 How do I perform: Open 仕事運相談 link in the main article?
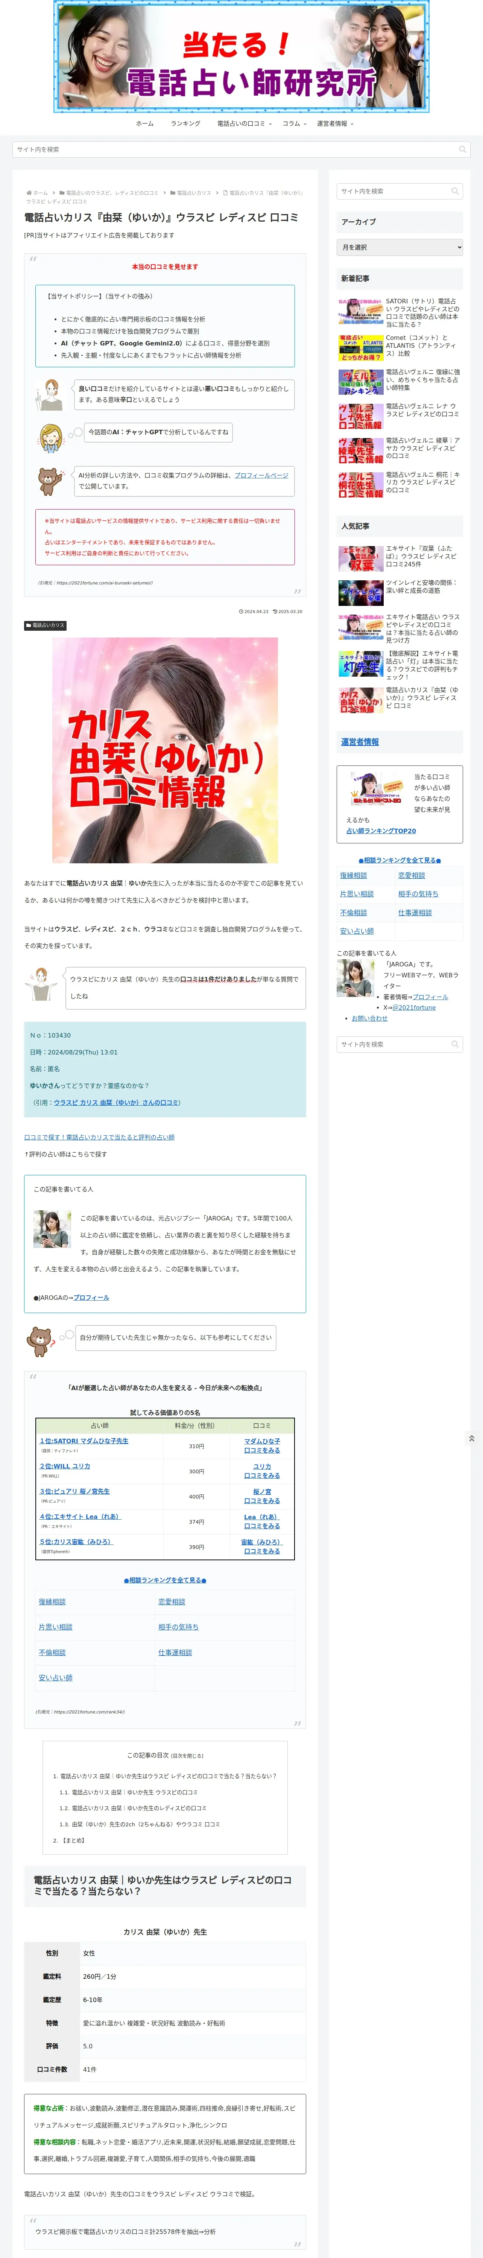[x=175, y=1652]
